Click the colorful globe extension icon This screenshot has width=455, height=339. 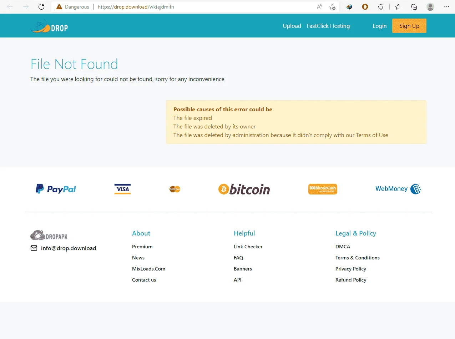pos(349,7)
